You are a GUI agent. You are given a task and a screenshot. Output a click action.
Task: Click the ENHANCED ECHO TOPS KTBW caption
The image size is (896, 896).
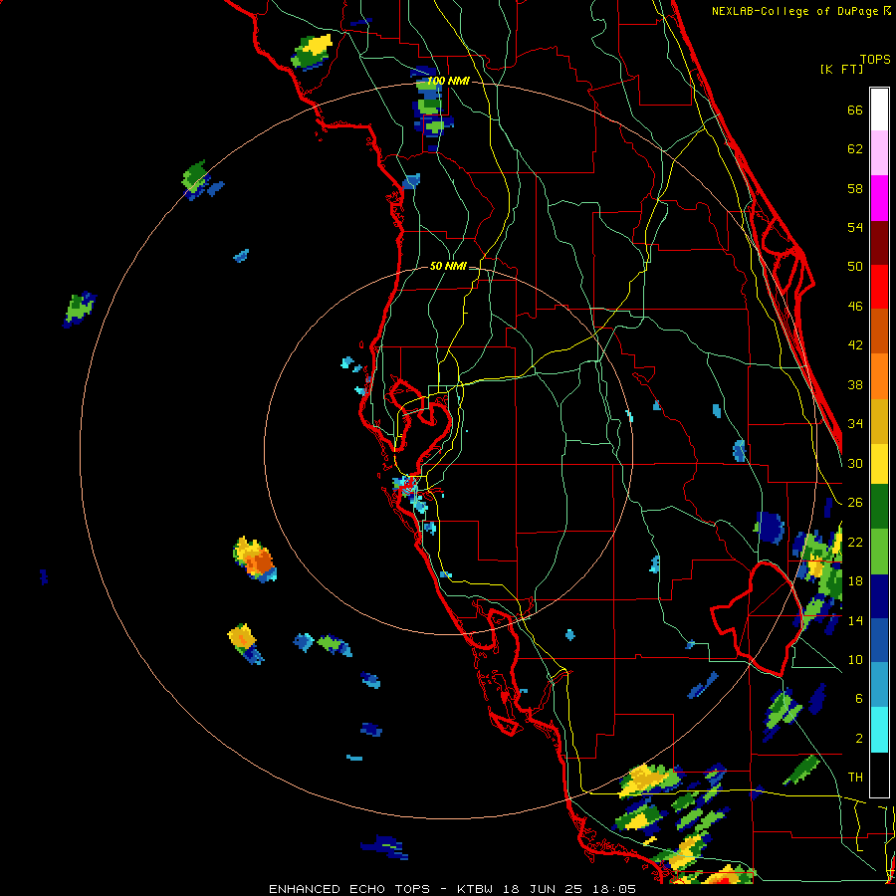tap(452, 889)
